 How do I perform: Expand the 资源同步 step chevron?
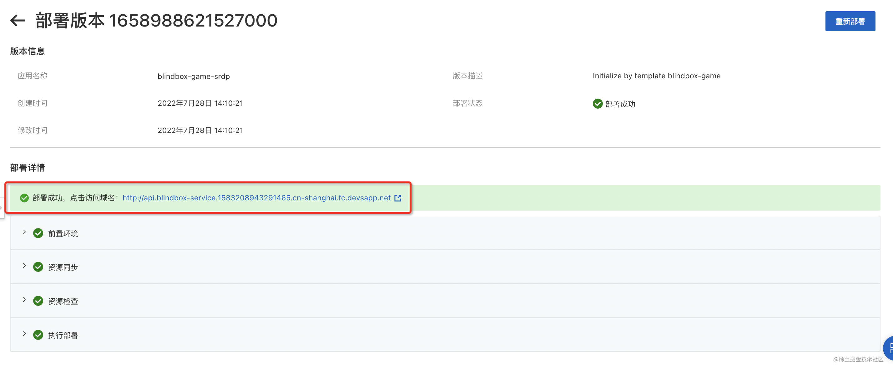point(24,266)
